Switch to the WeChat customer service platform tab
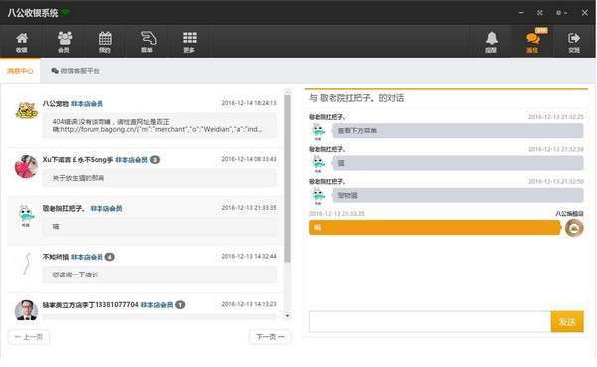The width and height of the screenshot is (597, 367). point(76,71)
